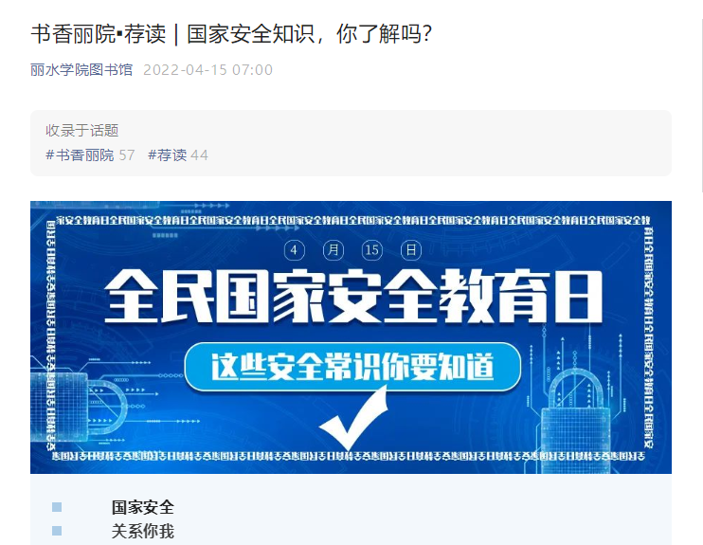Click the article title about 国家安全知识

click(x=232, y=34)
